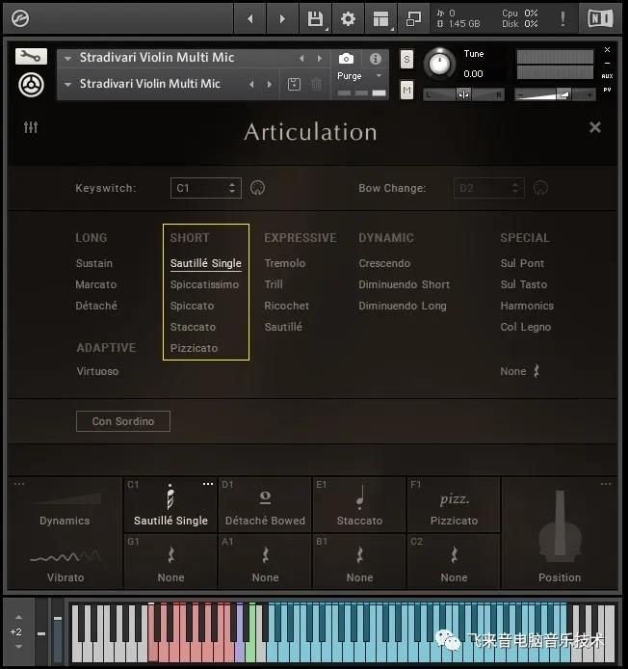This screenshot has width=628, height=669.
Task: Toggle Mute with the M button
Action: (406, 90)
